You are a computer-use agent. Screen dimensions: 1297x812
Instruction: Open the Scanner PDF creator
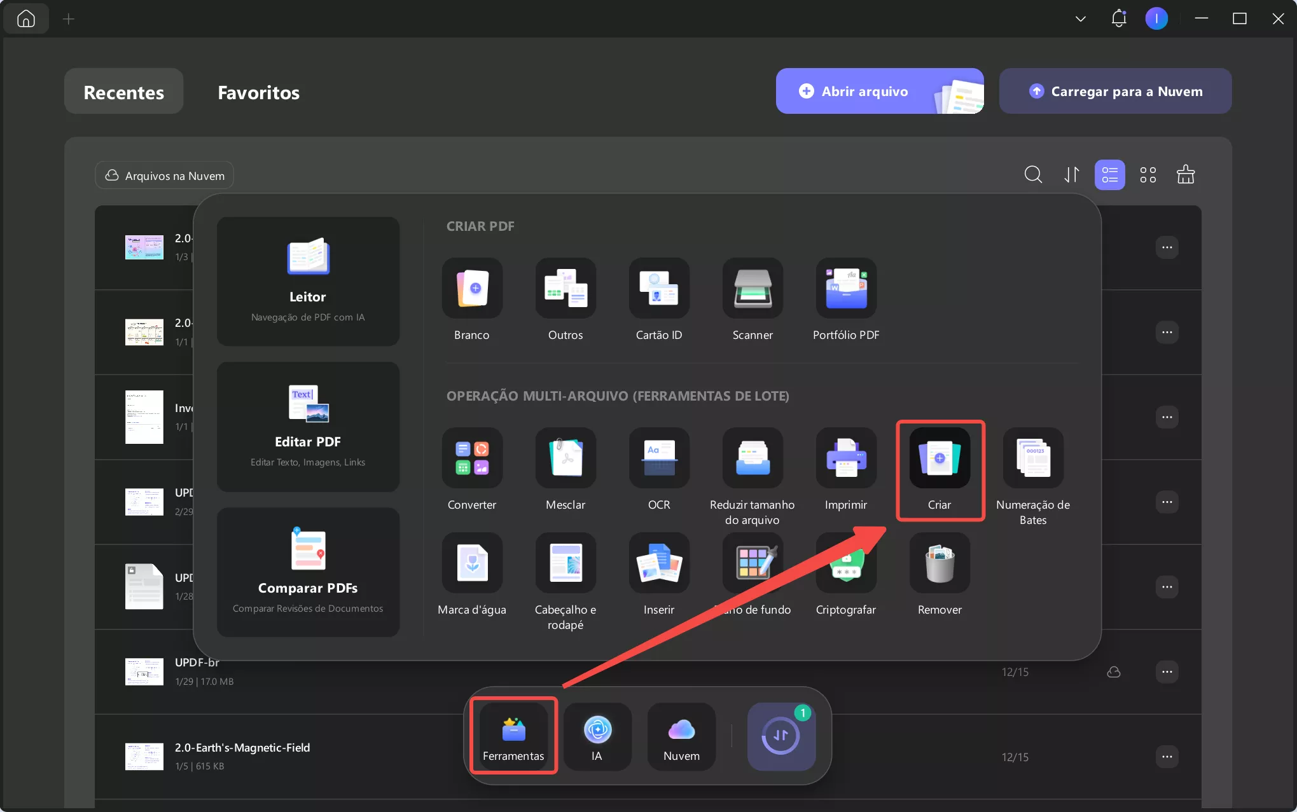752,289
